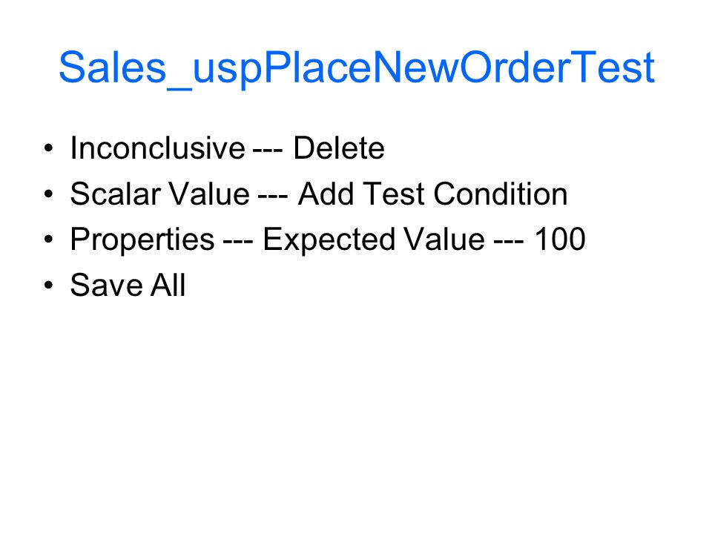Click the Save All text

pyautogui.click(x=128, y=285)
